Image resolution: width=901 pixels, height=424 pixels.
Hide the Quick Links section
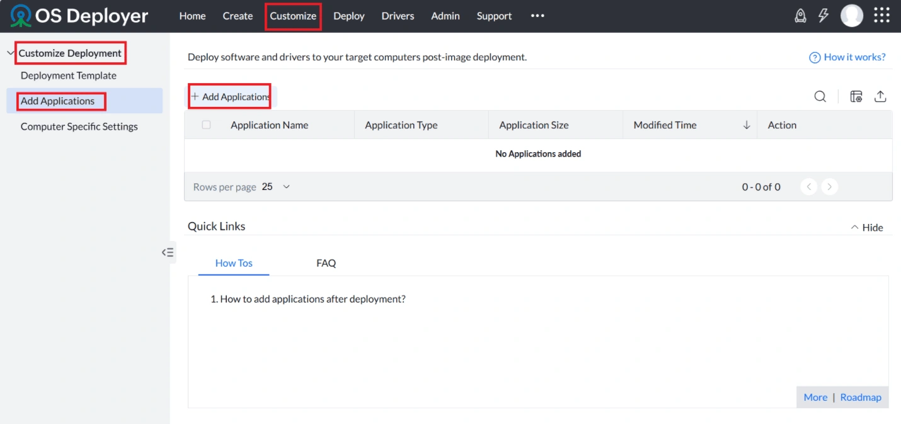tap(867, 227)
